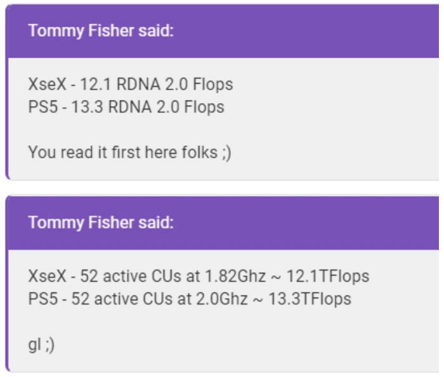Screen dimensions: 444x377
Task: Click the "XseX - 12.1 RDNA 2.0 Flops" line
Action: tap(131, 84)
